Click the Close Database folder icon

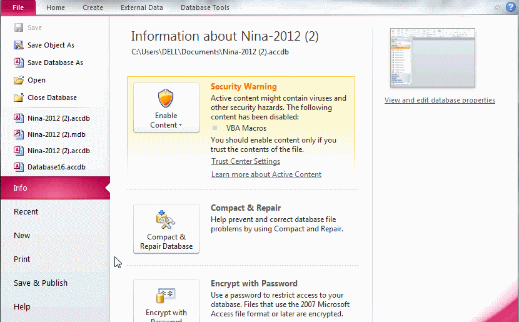click(19, 98)
